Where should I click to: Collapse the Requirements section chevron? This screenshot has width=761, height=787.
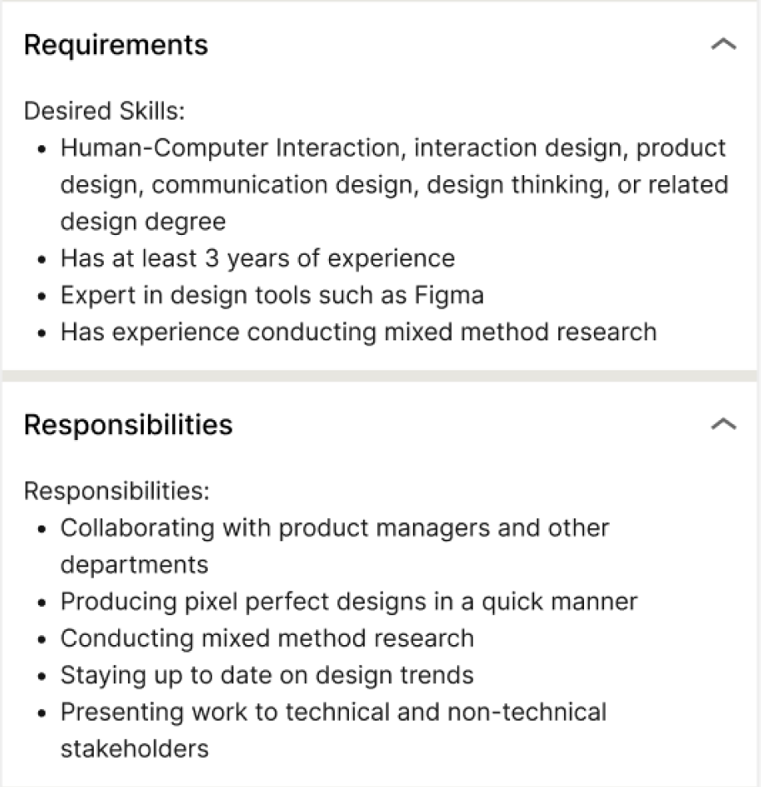(724, 45)
